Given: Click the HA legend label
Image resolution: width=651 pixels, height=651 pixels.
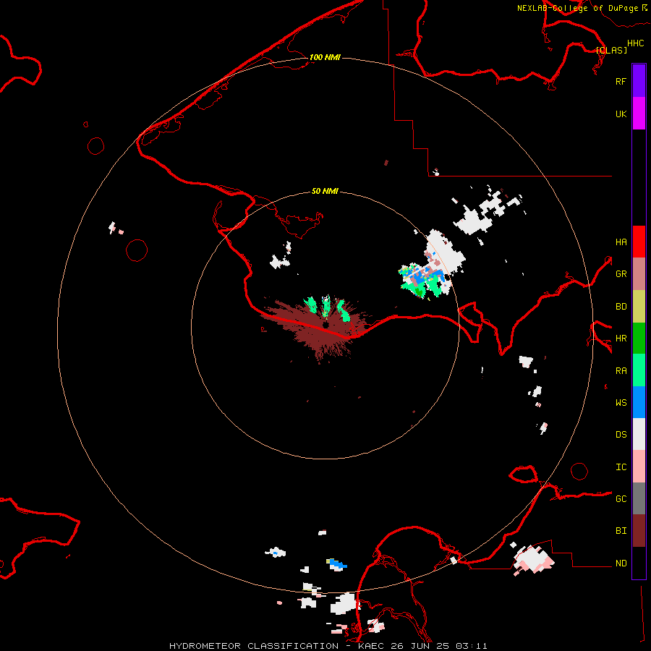Looking at the screenshot, I should pos(621,242).
